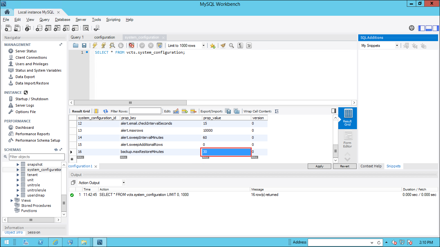Toggle invisible characters display (pilcrow icon)
440x247 pixels.
(x=240, y=46)
